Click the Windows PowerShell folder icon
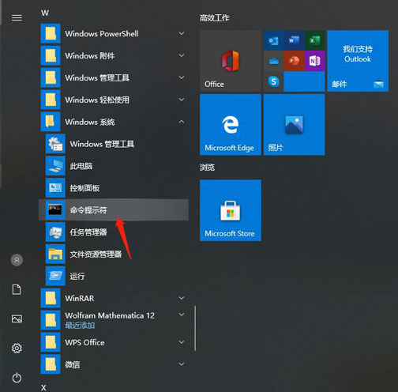The width and height of the screenshot is (398, 392). (51, 34)
